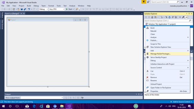Viewport: 194px width, 109px height.
Task: Open Microsoft Edge from taskbar
Action: tap(34, 106)
